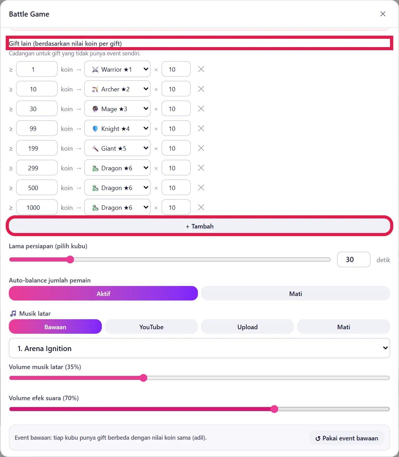Click the 1000 koin threshold field
399x457 pixels.
37,207
